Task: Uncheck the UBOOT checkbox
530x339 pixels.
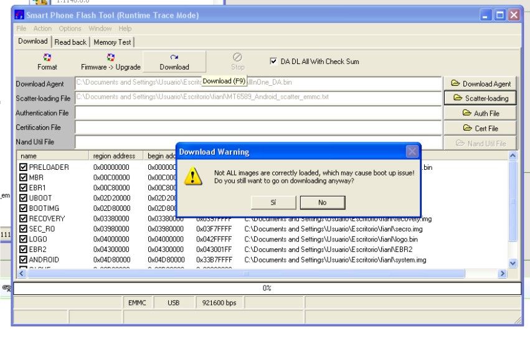Action: tap(23, 198)
